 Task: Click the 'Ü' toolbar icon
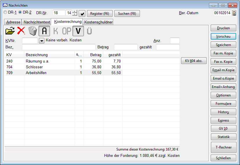tap(89, 31)
